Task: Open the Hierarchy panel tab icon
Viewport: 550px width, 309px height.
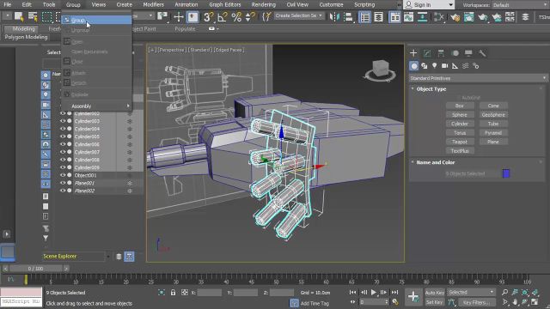Action: tap(441, 53)
